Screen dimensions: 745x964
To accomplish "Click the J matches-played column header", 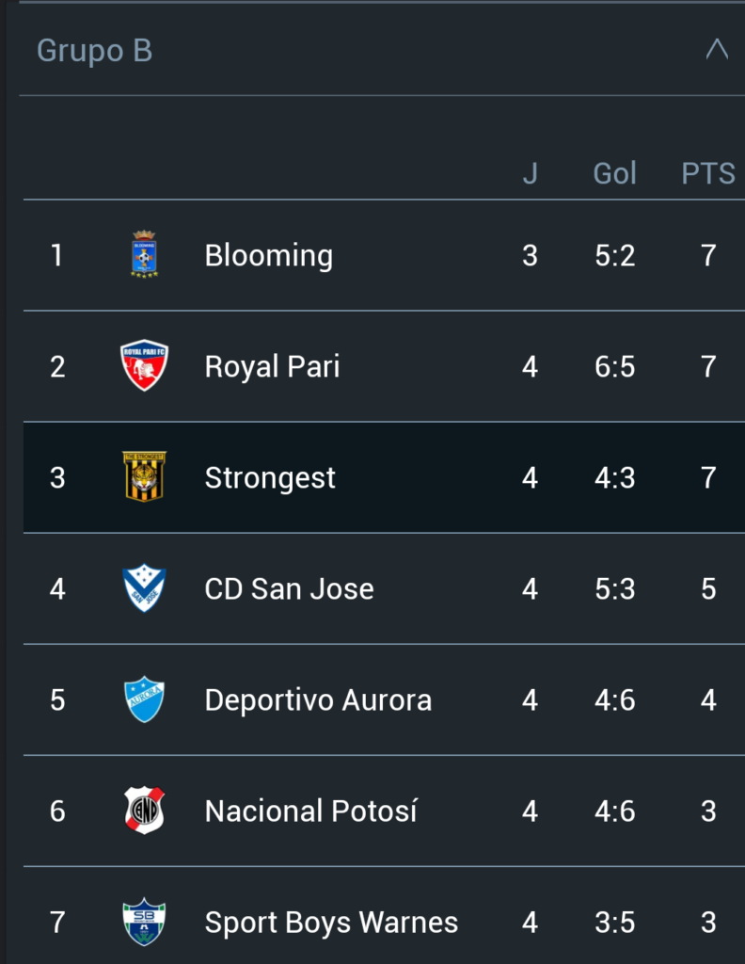I will click(x=530, y=173).
